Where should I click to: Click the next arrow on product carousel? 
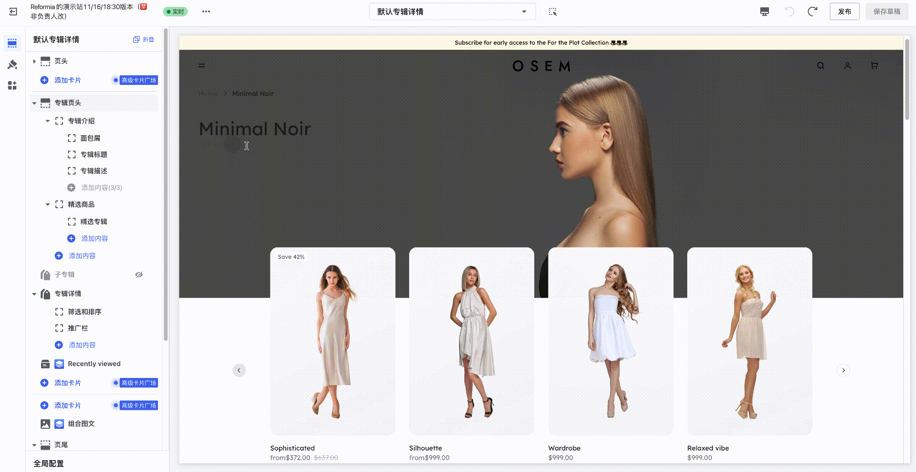tap(843, 370)
